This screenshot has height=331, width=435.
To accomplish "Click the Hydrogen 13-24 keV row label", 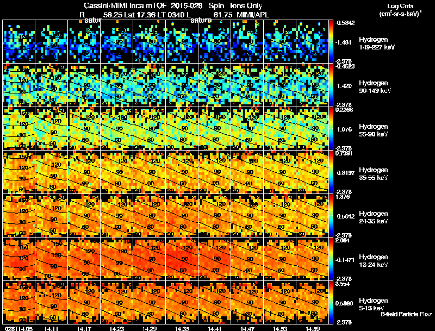I will pyautogui.click(x=374, y=261).
